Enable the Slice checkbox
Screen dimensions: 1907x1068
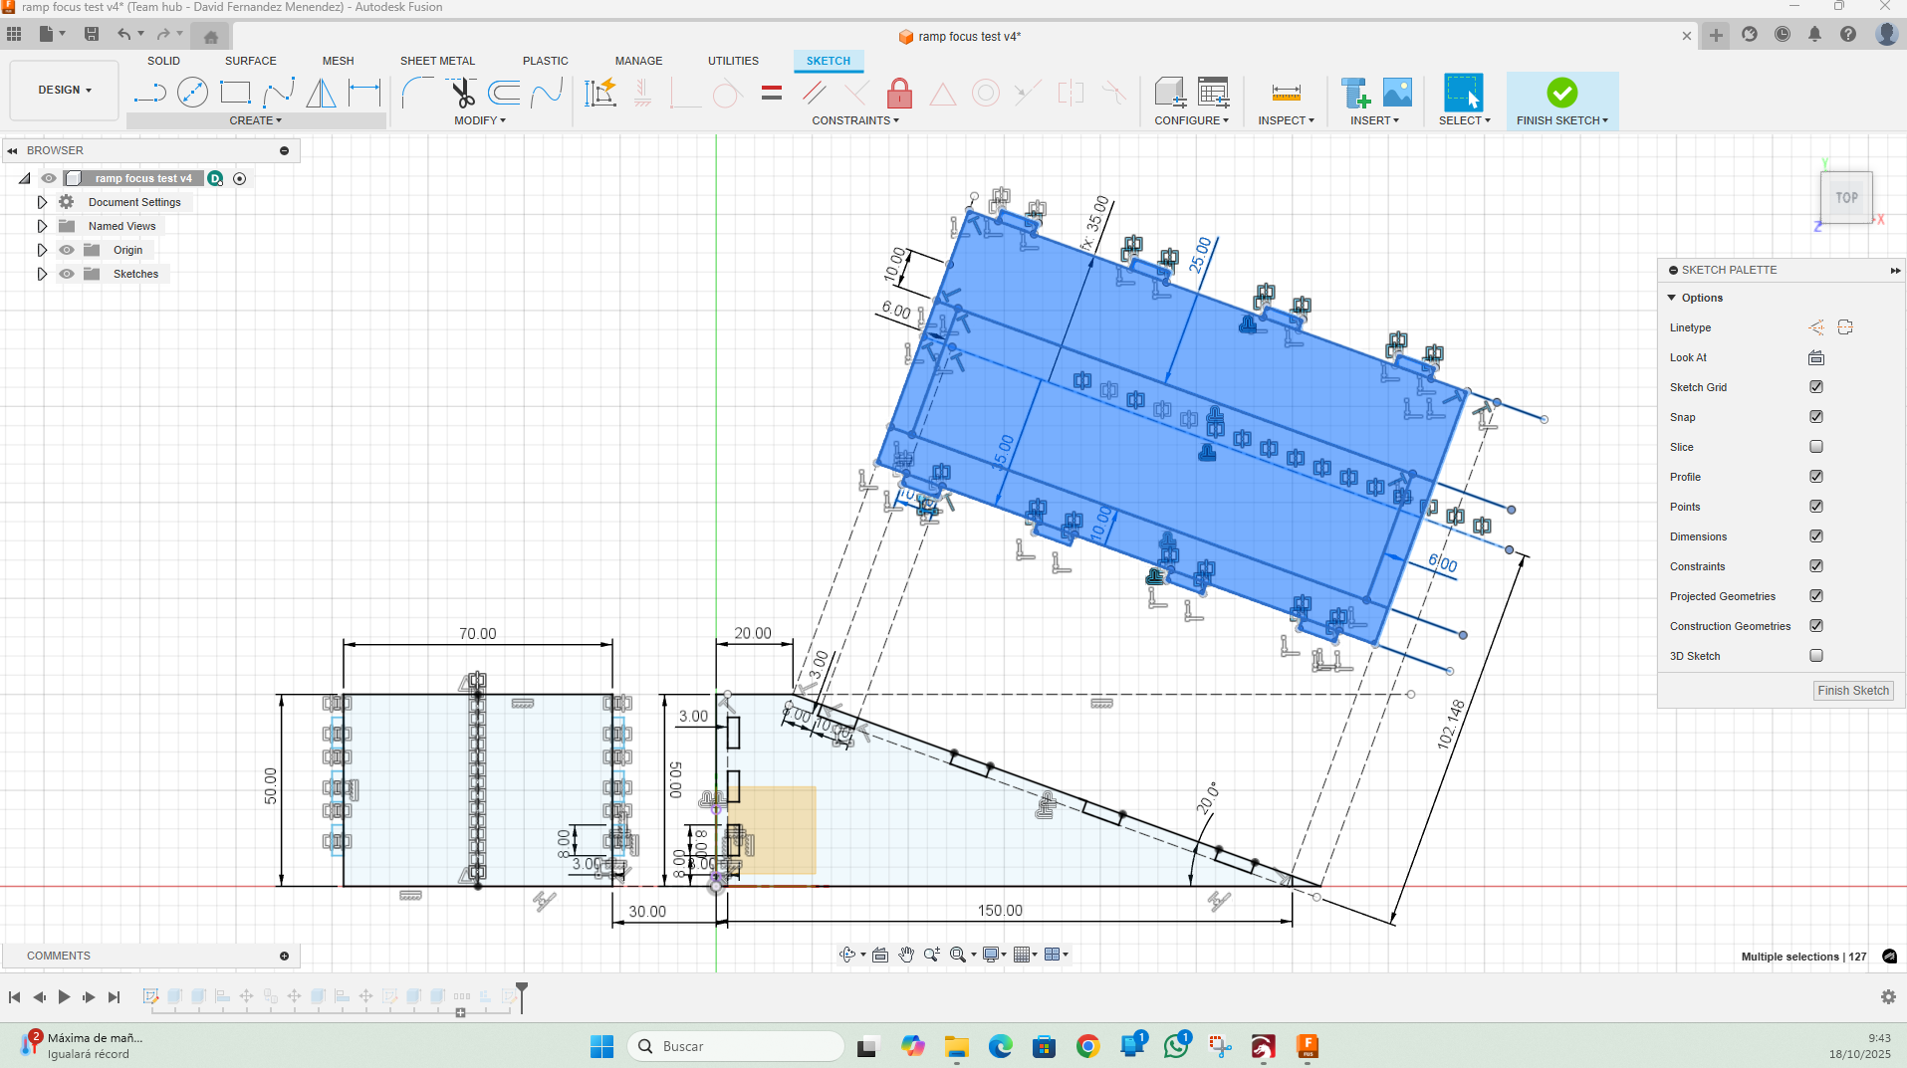[x=1816, y=447]
